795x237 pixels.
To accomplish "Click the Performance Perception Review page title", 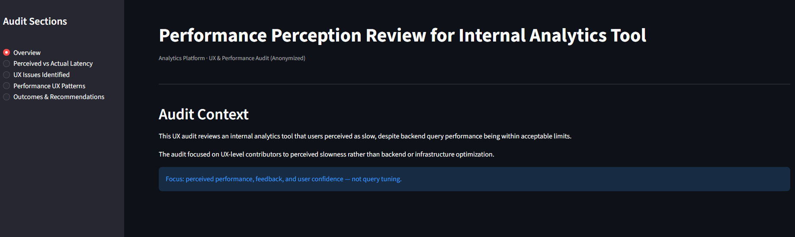I will (x=402, y=35).
